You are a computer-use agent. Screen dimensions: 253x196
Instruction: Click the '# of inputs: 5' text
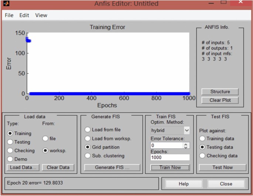tap(216, 42)
